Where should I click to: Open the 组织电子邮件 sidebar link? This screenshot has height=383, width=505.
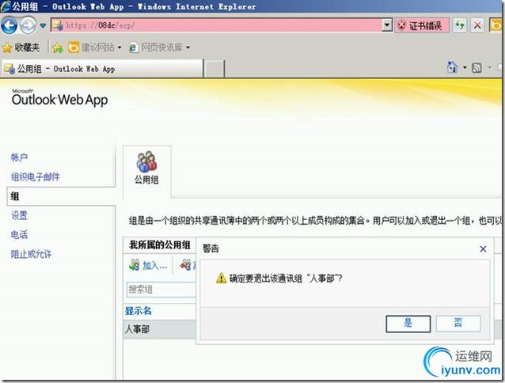click(36, 176)
